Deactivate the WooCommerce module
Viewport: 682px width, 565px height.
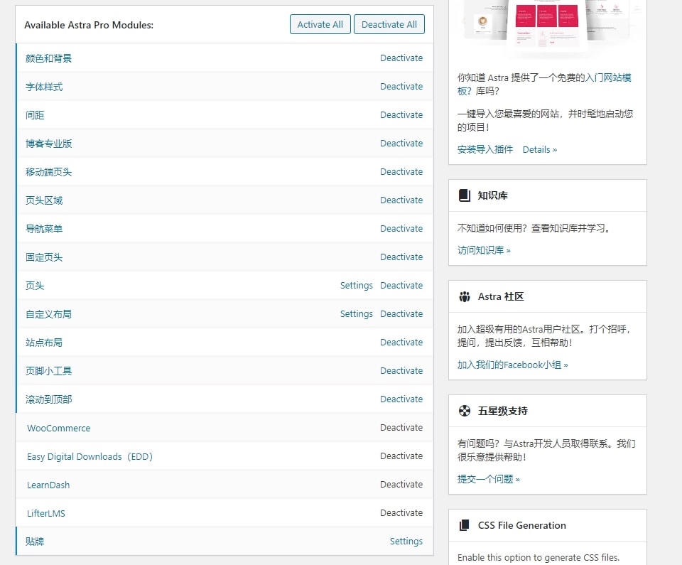(401, 427)
